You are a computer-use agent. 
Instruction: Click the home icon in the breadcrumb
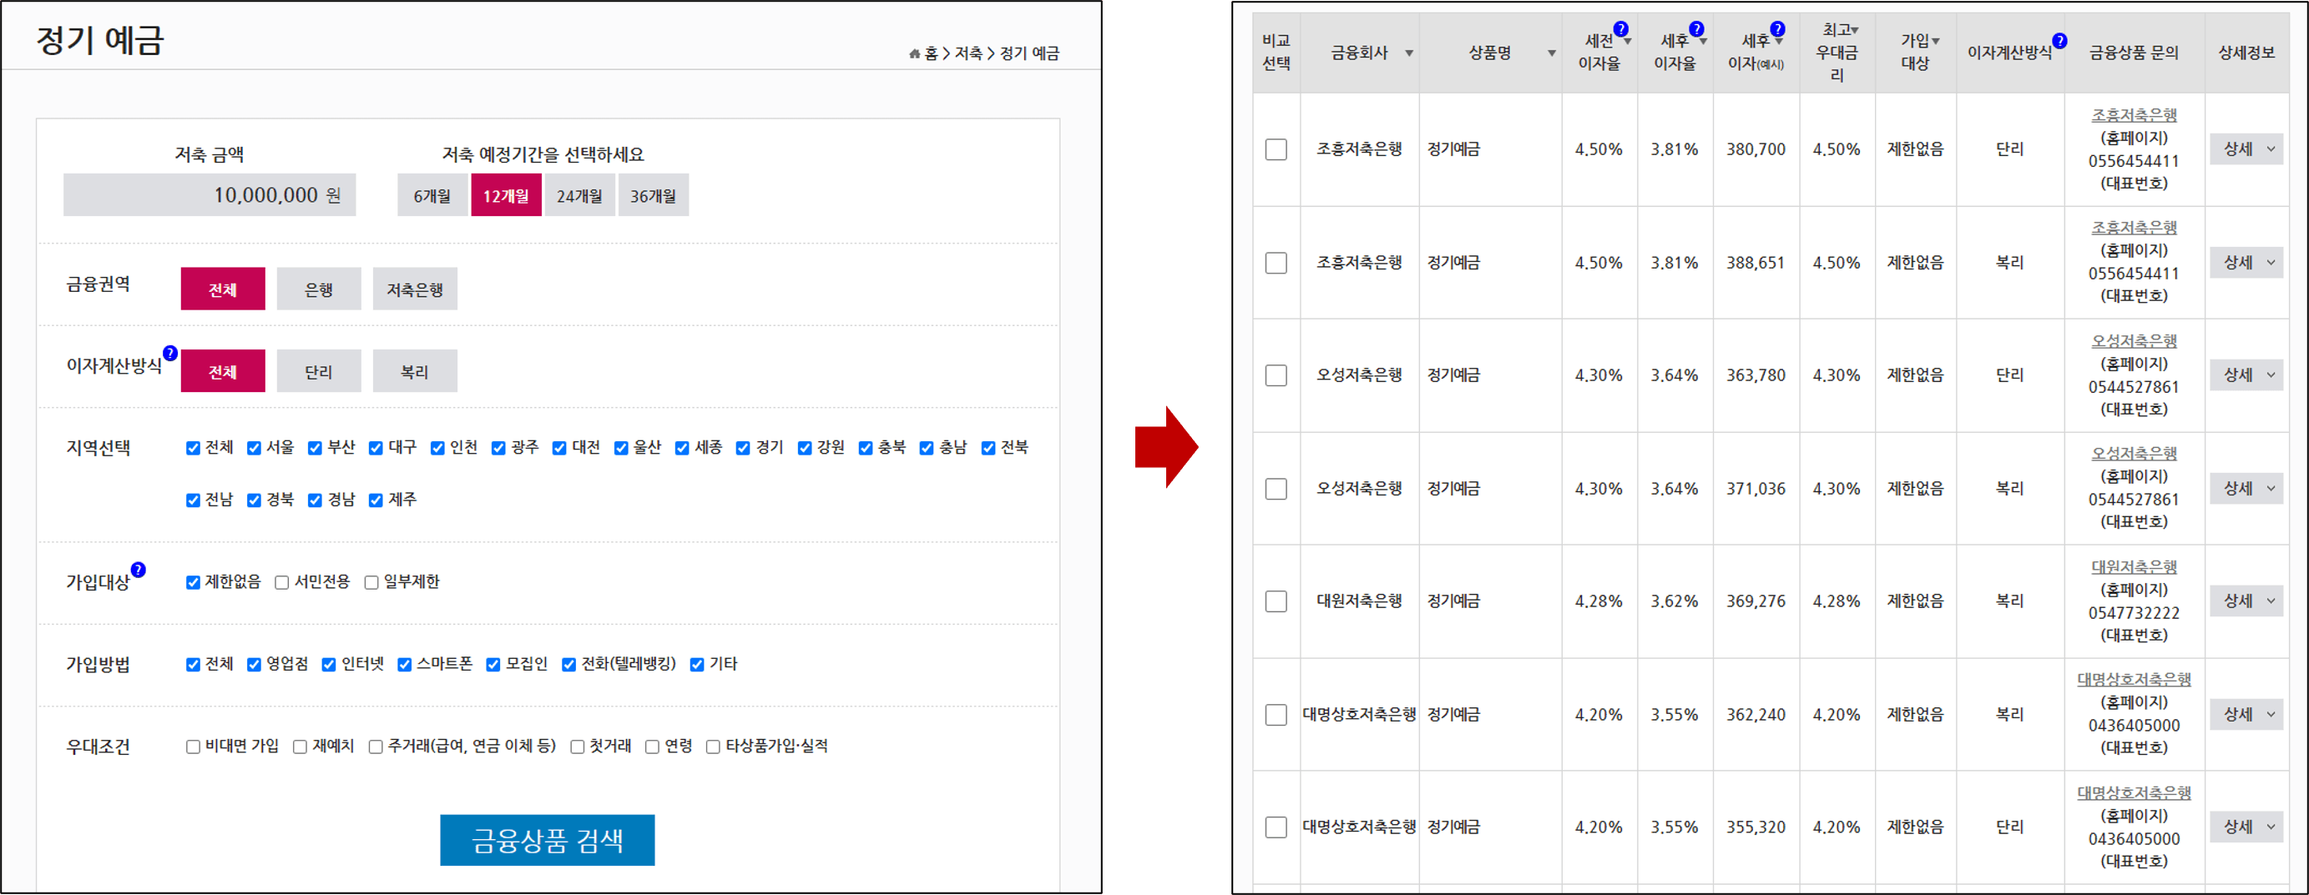click(914, 53)
